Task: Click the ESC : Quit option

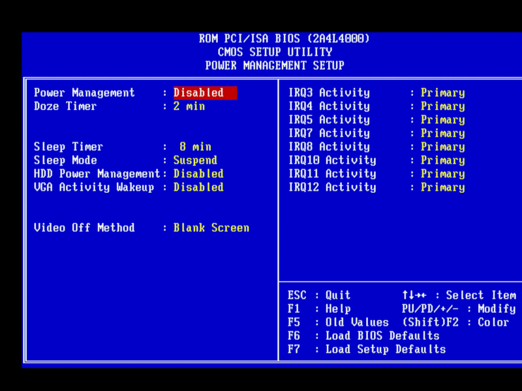Action: coord(319,296)
